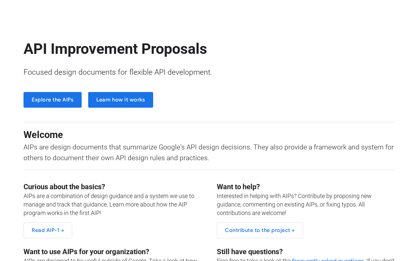418x261 pixels.
Task: Click the Still have questions? heading
Action: 250,252
